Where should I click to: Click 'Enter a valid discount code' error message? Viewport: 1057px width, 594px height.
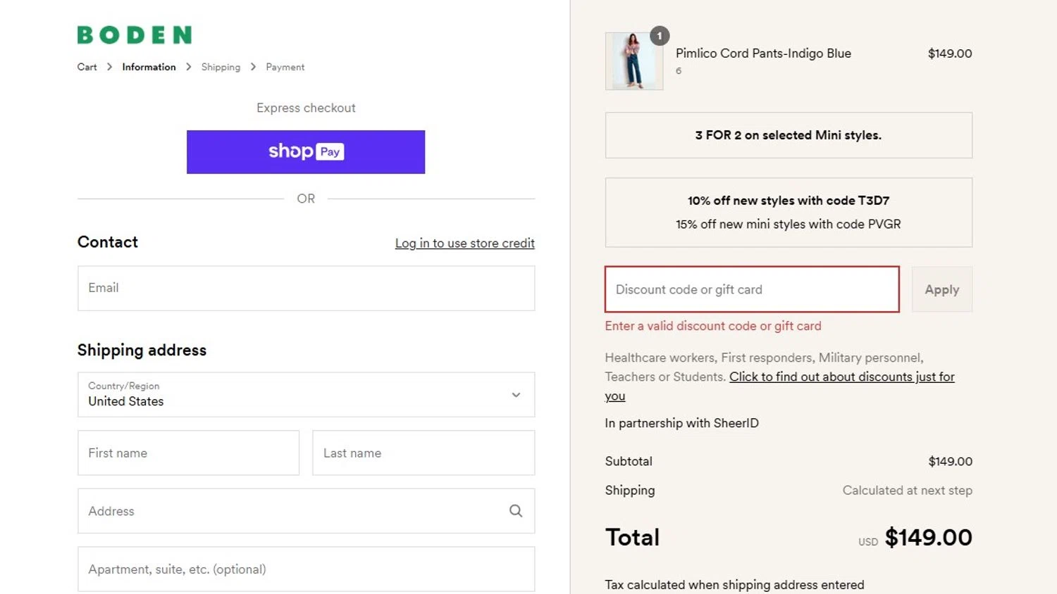pos(713,326)
